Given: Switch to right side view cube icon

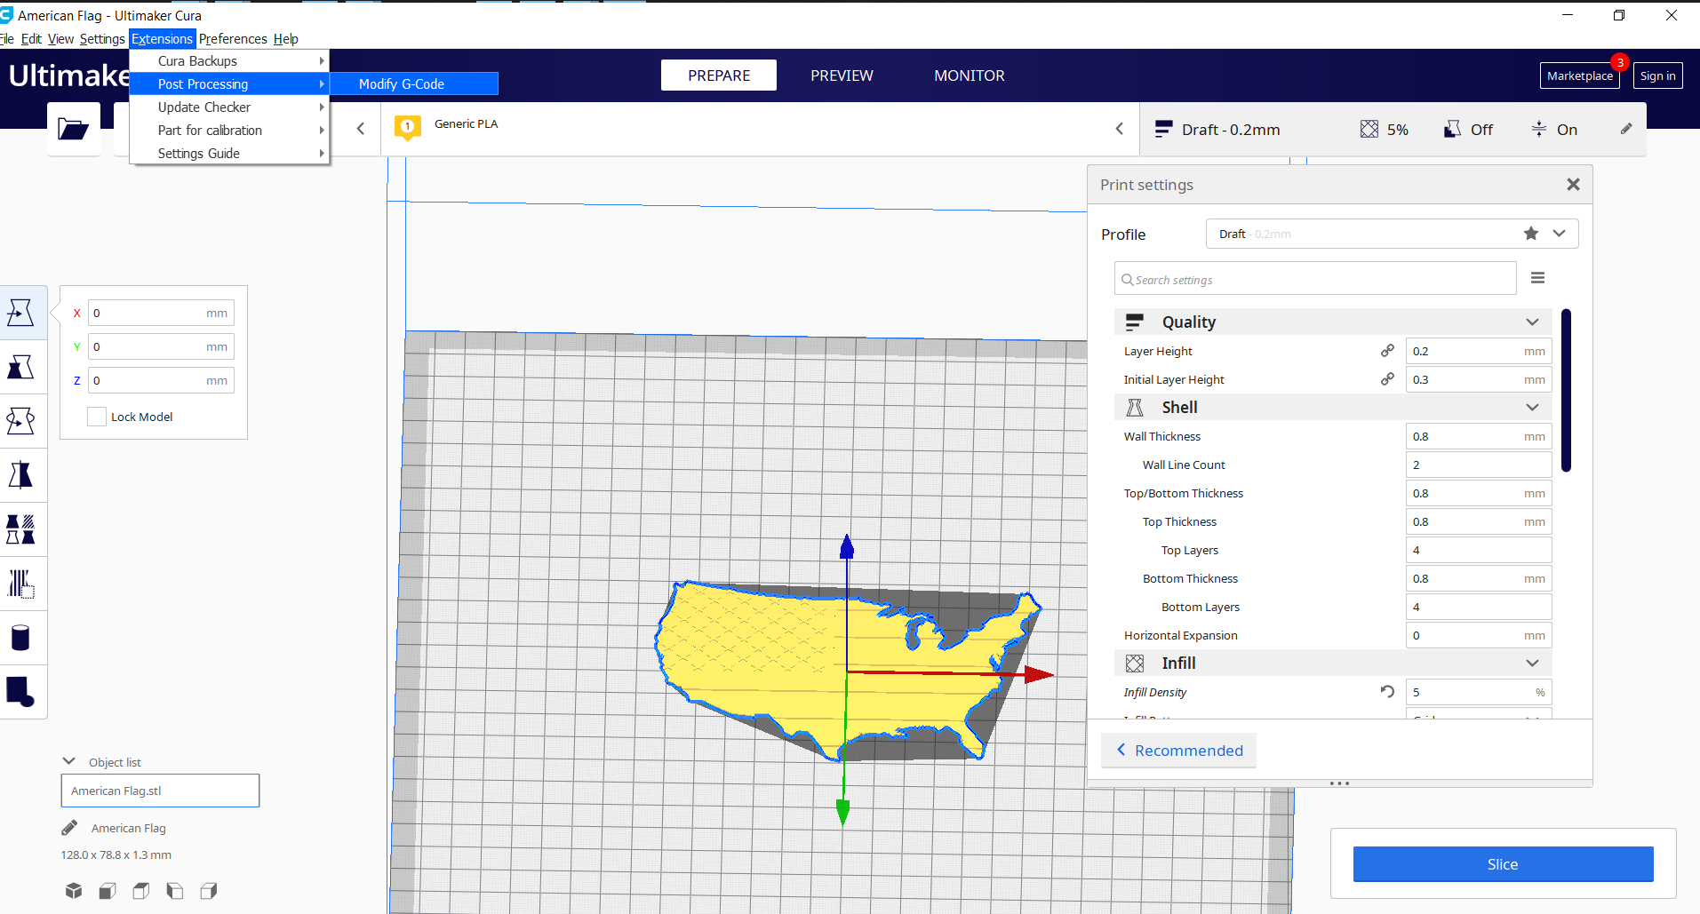Looking at the screenshot, I should coord(209,890).
